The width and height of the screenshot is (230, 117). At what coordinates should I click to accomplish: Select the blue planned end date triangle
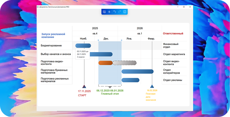(152, 86)
